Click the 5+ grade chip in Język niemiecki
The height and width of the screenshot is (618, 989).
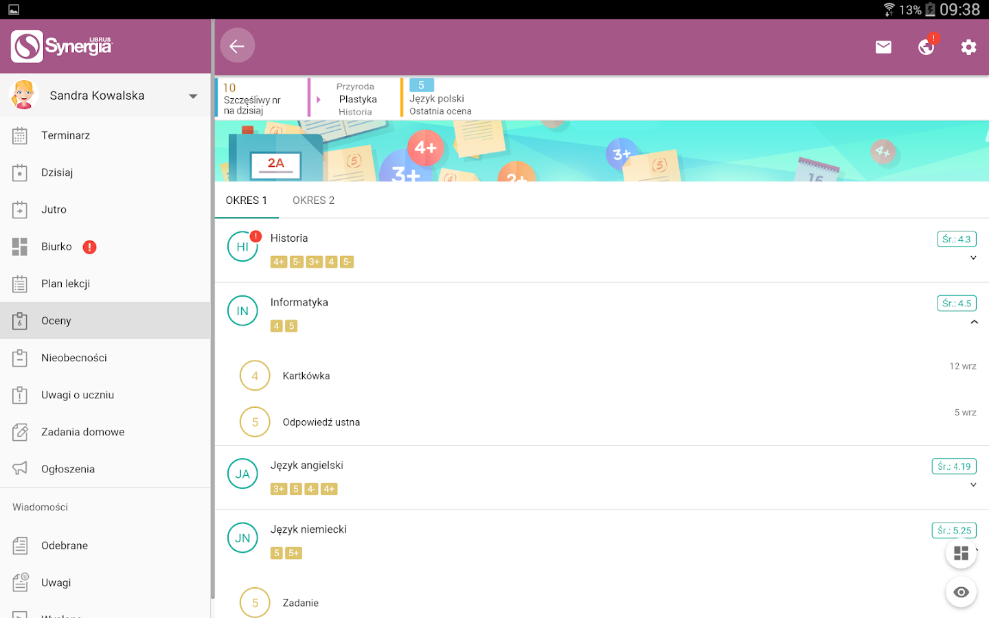tap(294, 553)
